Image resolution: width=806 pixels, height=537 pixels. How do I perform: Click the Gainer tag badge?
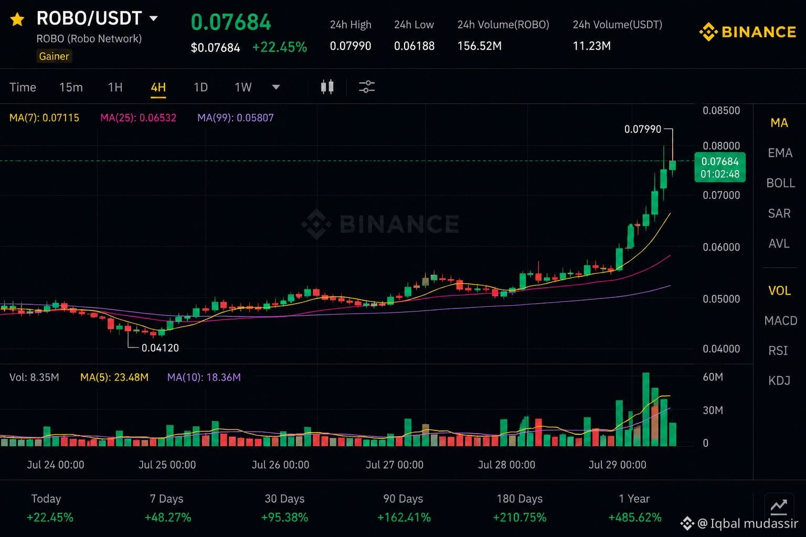tap(54, 56)
